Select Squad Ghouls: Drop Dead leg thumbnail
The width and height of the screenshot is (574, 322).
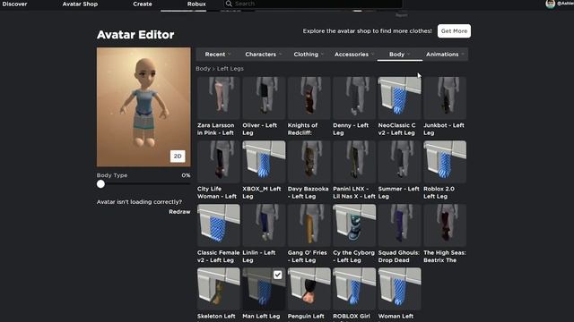400,225
